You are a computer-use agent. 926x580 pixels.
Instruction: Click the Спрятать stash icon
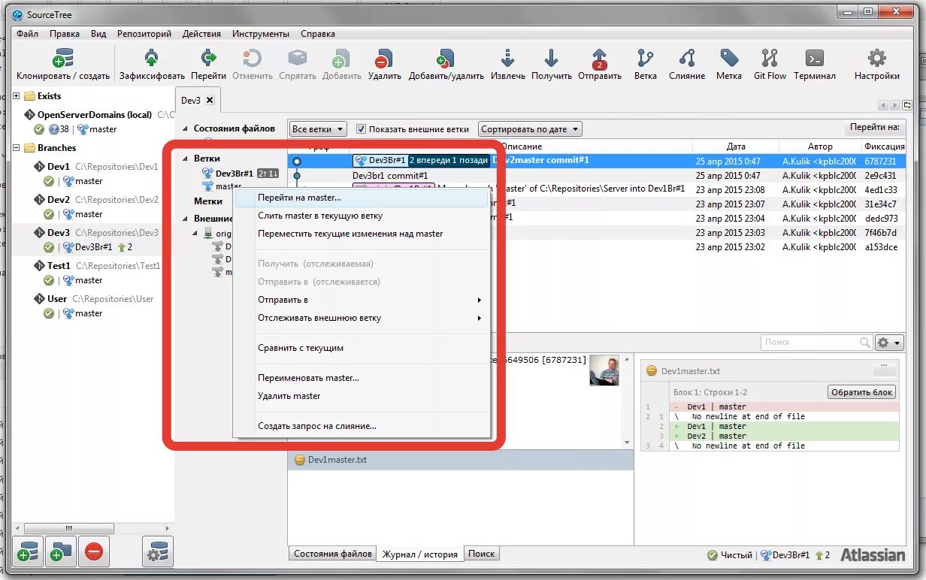click(298, 59)
